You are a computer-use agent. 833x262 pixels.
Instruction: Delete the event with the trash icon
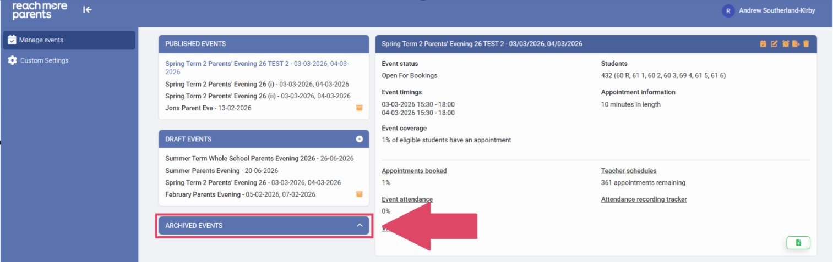click(x=806, y=44)
